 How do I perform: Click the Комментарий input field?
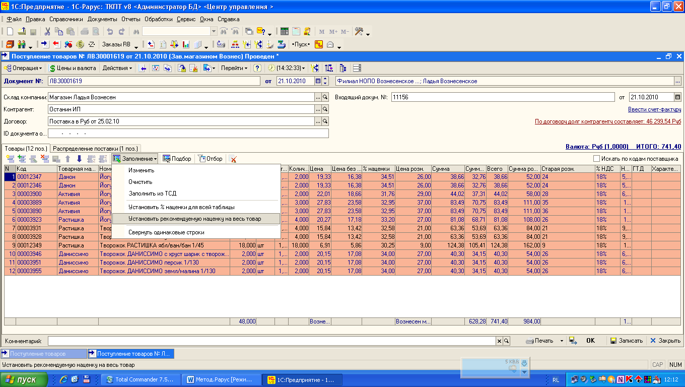[x=272, y=341]
